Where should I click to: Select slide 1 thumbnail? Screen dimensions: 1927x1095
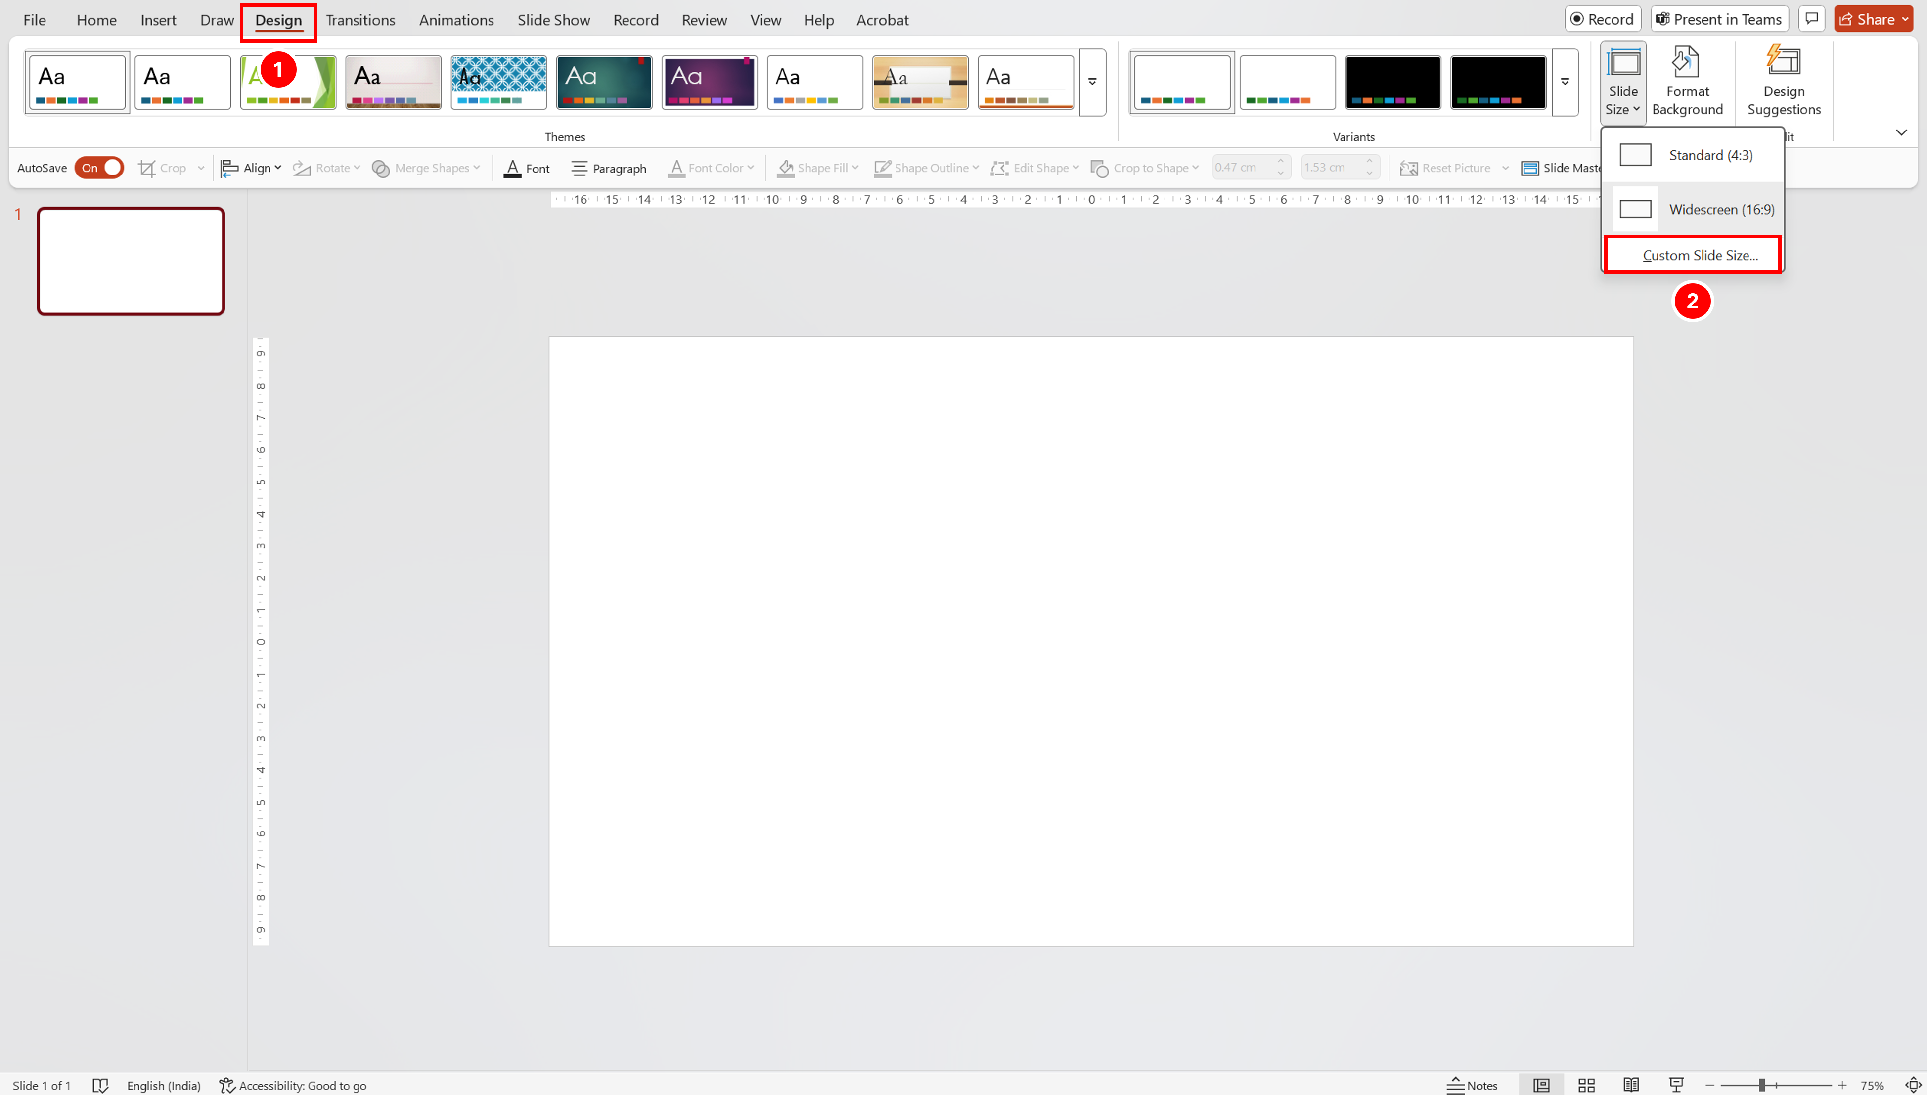tap(131, 261)
